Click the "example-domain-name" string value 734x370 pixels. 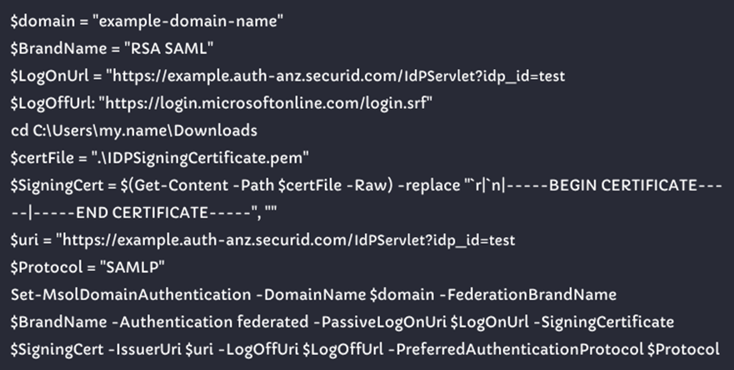[x=178, y=21]
